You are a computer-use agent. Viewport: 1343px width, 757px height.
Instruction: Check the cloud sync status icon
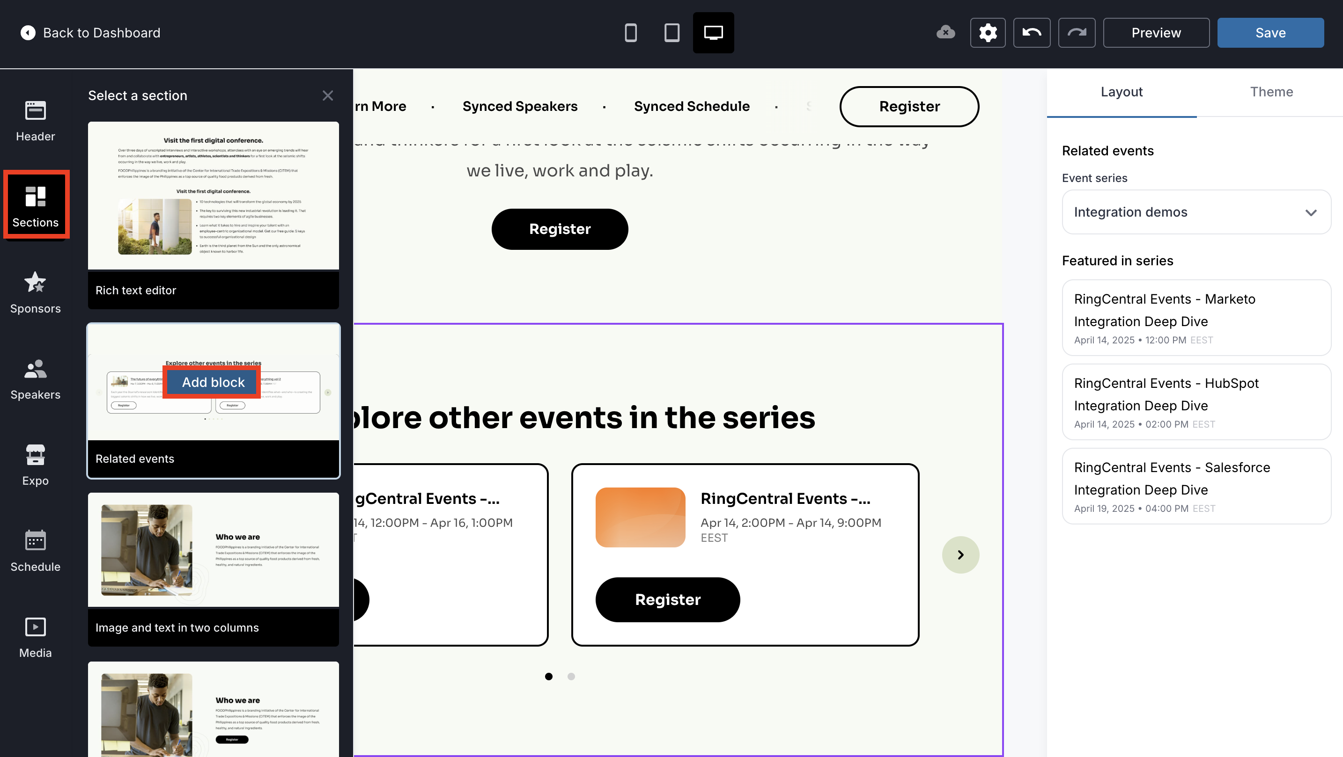tap(946, 33)
